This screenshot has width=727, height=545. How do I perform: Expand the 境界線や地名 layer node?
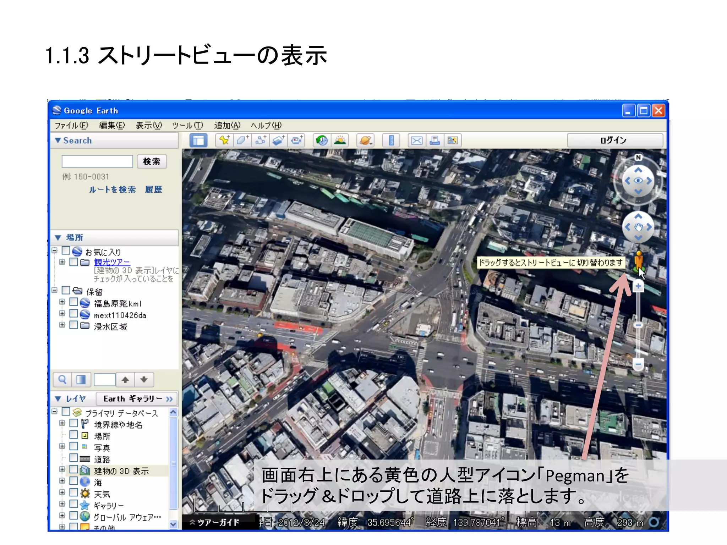62,423
